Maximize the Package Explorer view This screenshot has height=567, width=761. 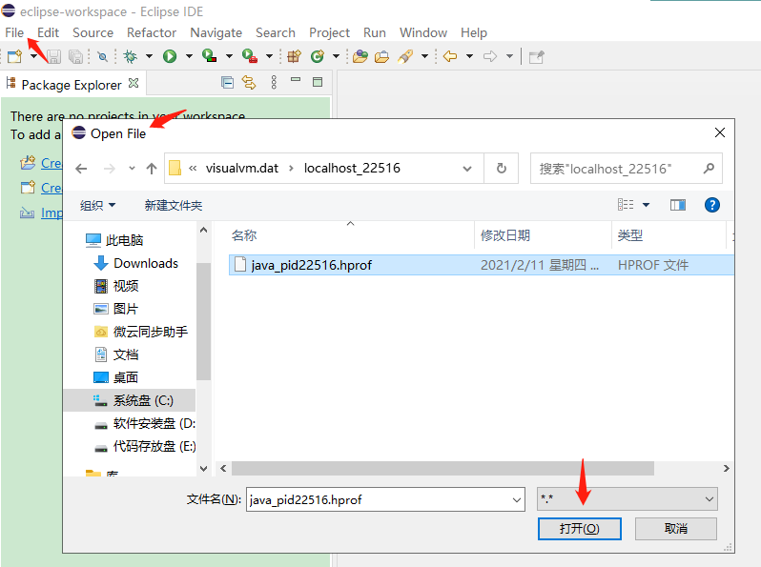pos(318,82)
